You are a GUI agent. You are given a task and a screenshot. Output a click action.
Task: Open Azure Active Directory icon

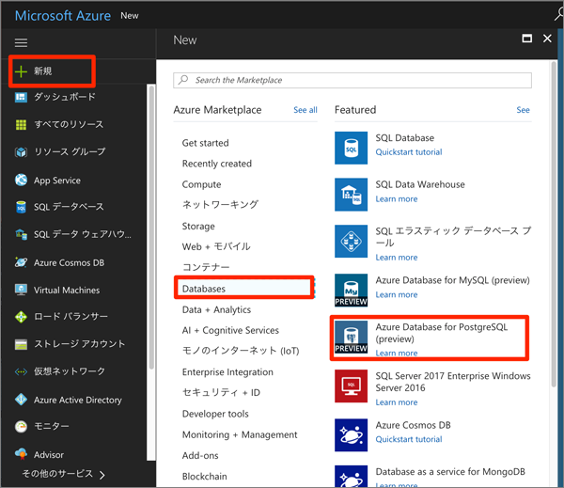[x=21, y=399]
